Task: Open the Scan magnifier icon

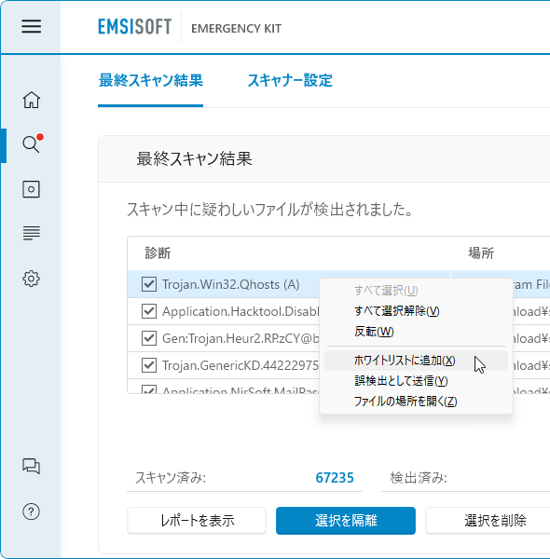Action: 32,144
